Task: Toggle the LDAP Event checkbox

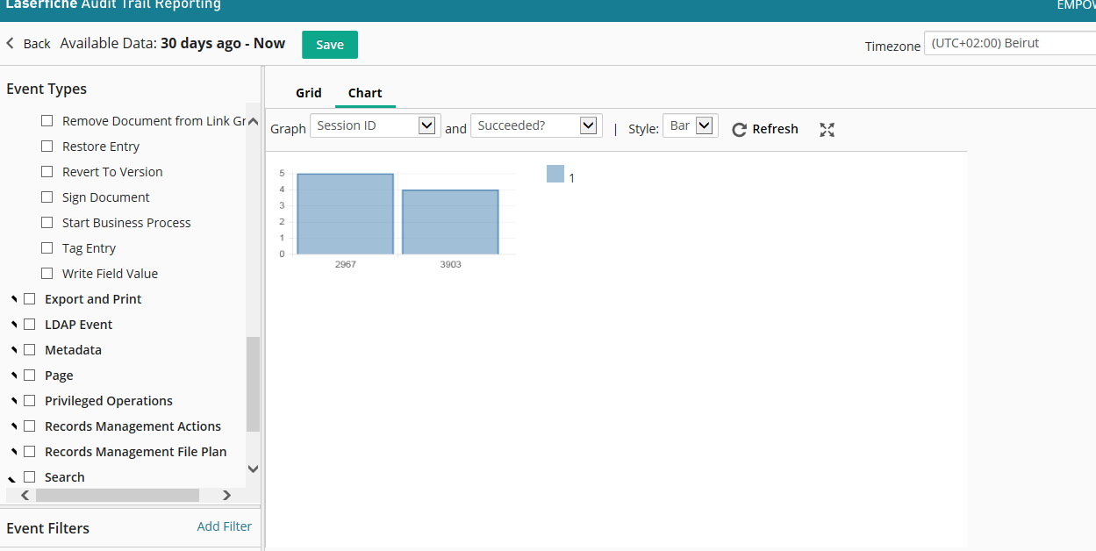Action: (x=29, y=325)
